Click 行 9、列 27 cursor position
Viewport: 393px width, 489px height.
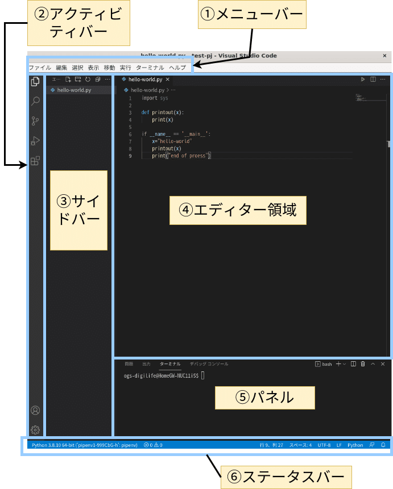[x=271, y=445]
